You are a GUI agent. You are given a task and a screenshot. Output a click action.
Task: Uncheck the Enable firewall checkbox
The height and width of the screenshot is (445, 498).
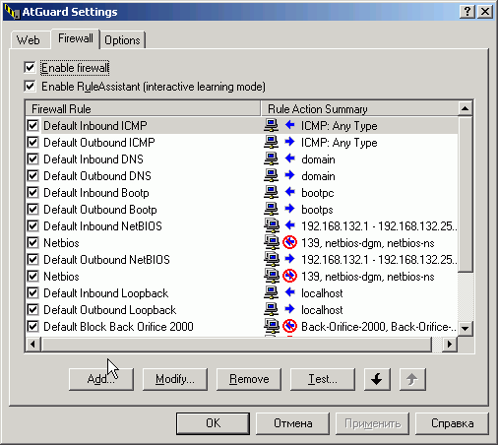(x=30, y=68)
